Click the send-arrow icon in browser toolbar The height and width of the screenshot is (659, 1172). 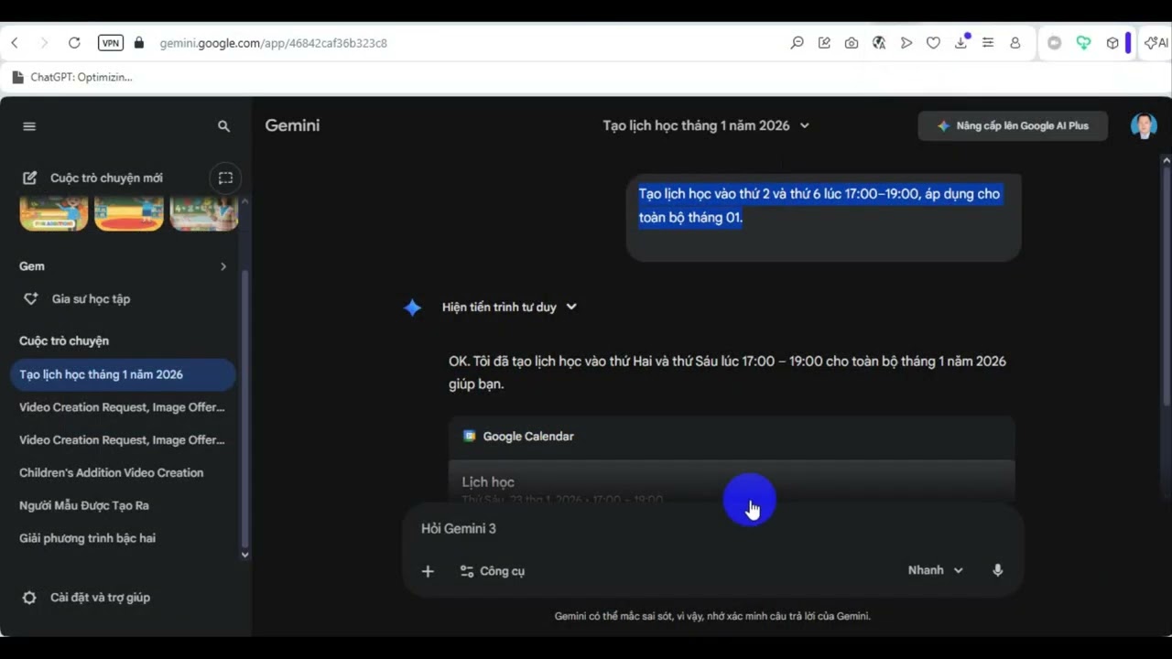tap(906, 43)
